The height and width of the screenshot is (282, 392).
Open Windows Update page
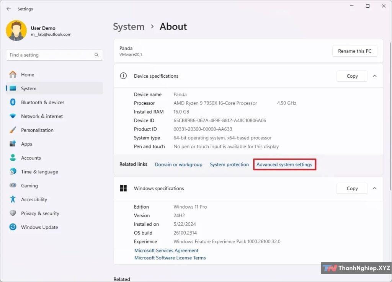tap(54, 227)
